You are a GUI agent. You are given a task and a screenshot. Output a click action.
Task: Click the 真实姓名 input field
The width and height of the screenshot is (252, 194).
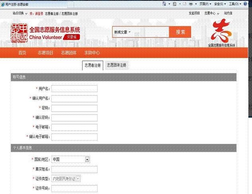click(74, 169)
